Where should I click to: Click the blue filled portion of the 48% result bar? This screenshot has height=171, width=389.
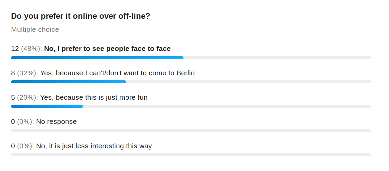click(x=97, y=58)
